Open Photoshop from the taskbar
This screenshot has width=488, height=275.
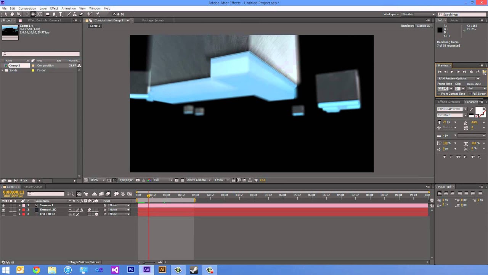point(131,270)
